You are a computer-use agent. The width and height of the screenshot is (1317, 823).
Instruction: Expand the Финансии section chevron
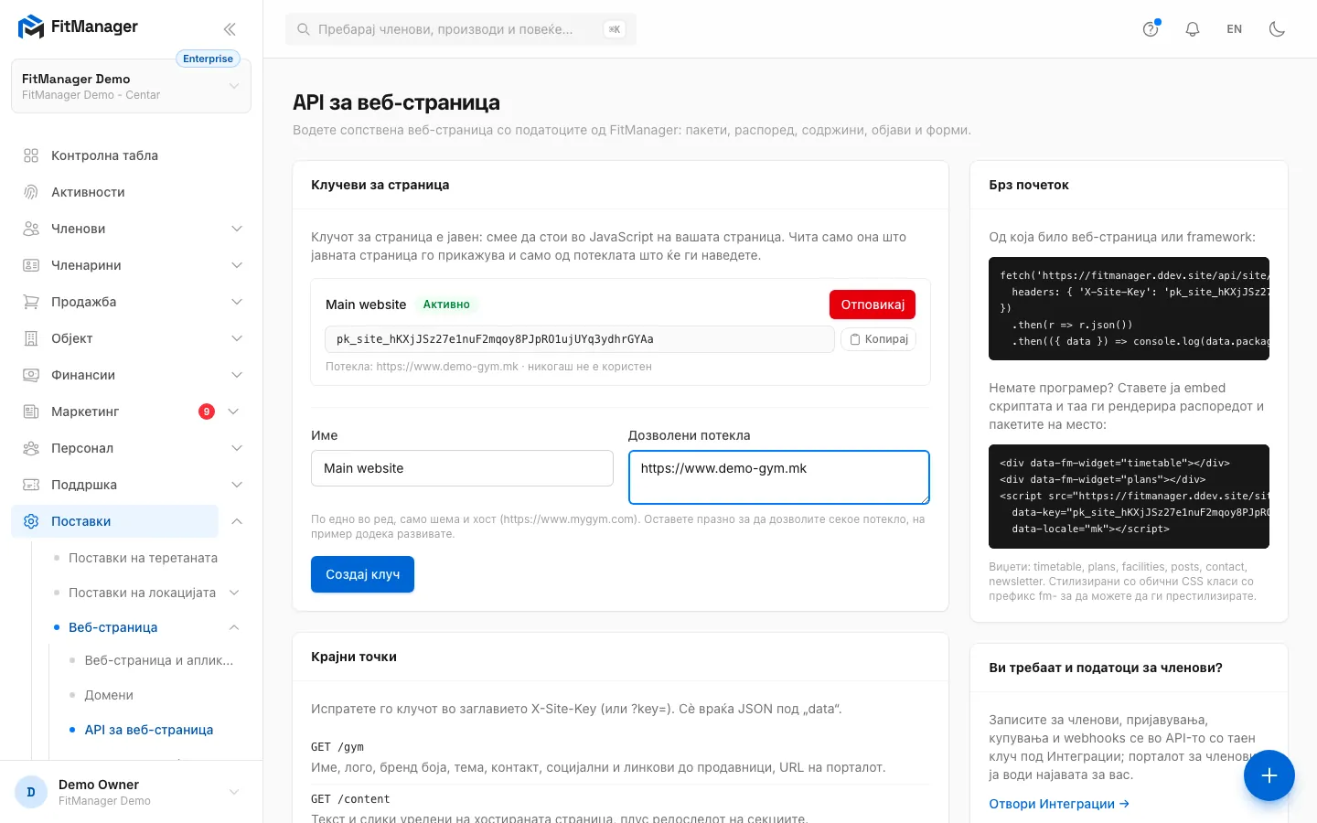click(x=237, y=375)
